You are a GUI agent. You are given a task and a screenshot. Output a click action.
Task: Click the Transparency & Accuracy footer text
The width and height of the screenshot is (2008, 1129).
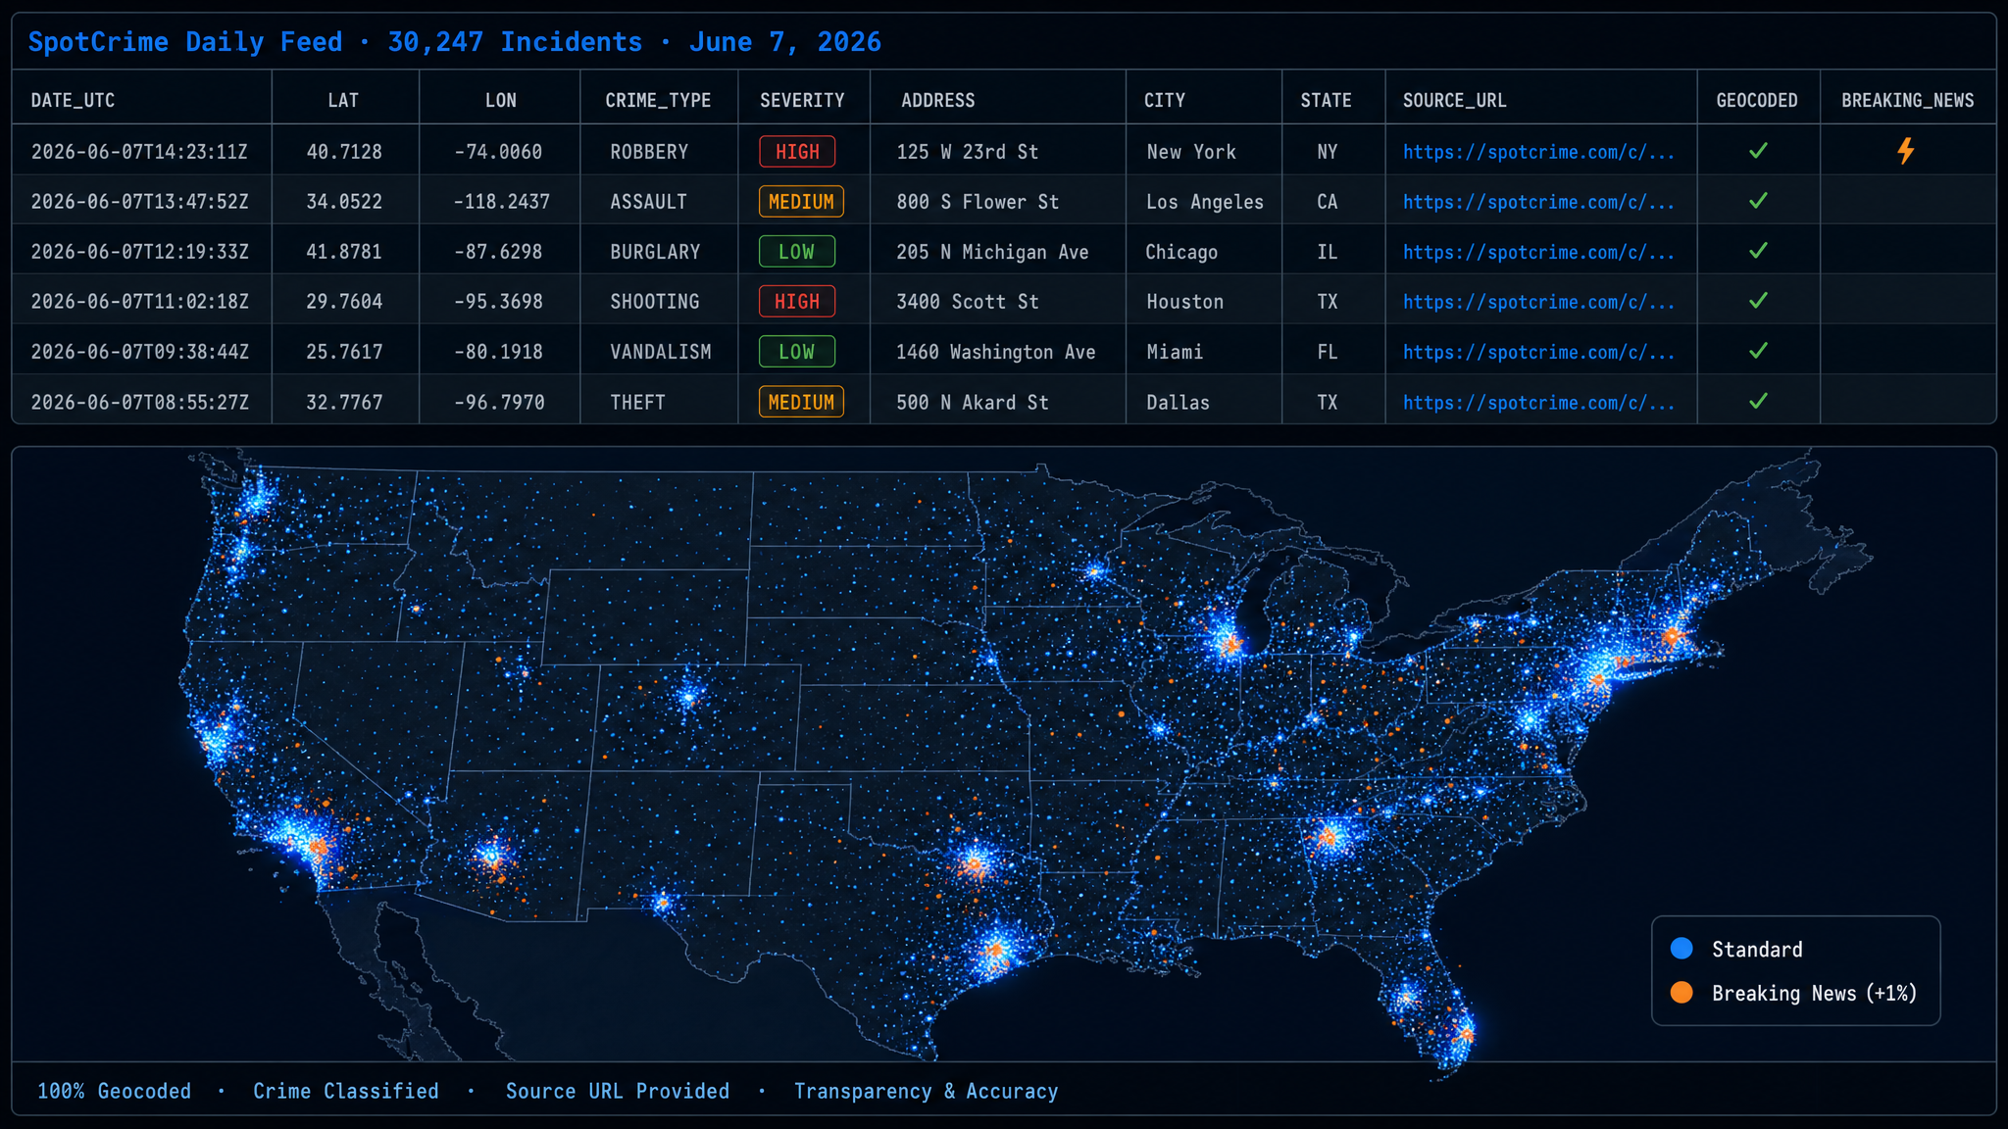point(926,1091)
